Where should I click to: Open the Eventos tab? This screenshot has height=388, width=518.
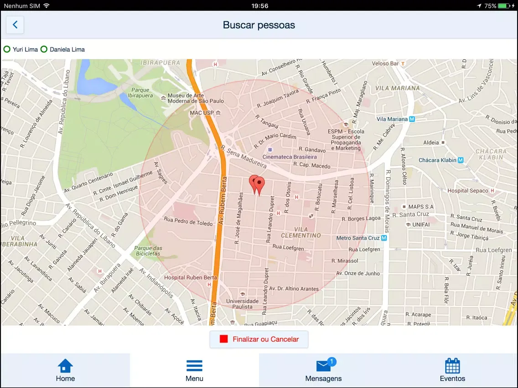452,370
